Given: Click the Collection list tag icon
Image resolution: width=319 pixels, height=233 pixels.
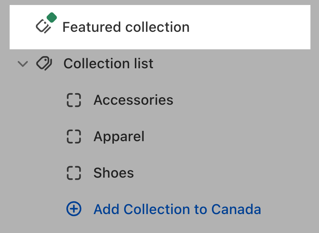Looking at the screenshot, I should point(45,63).
